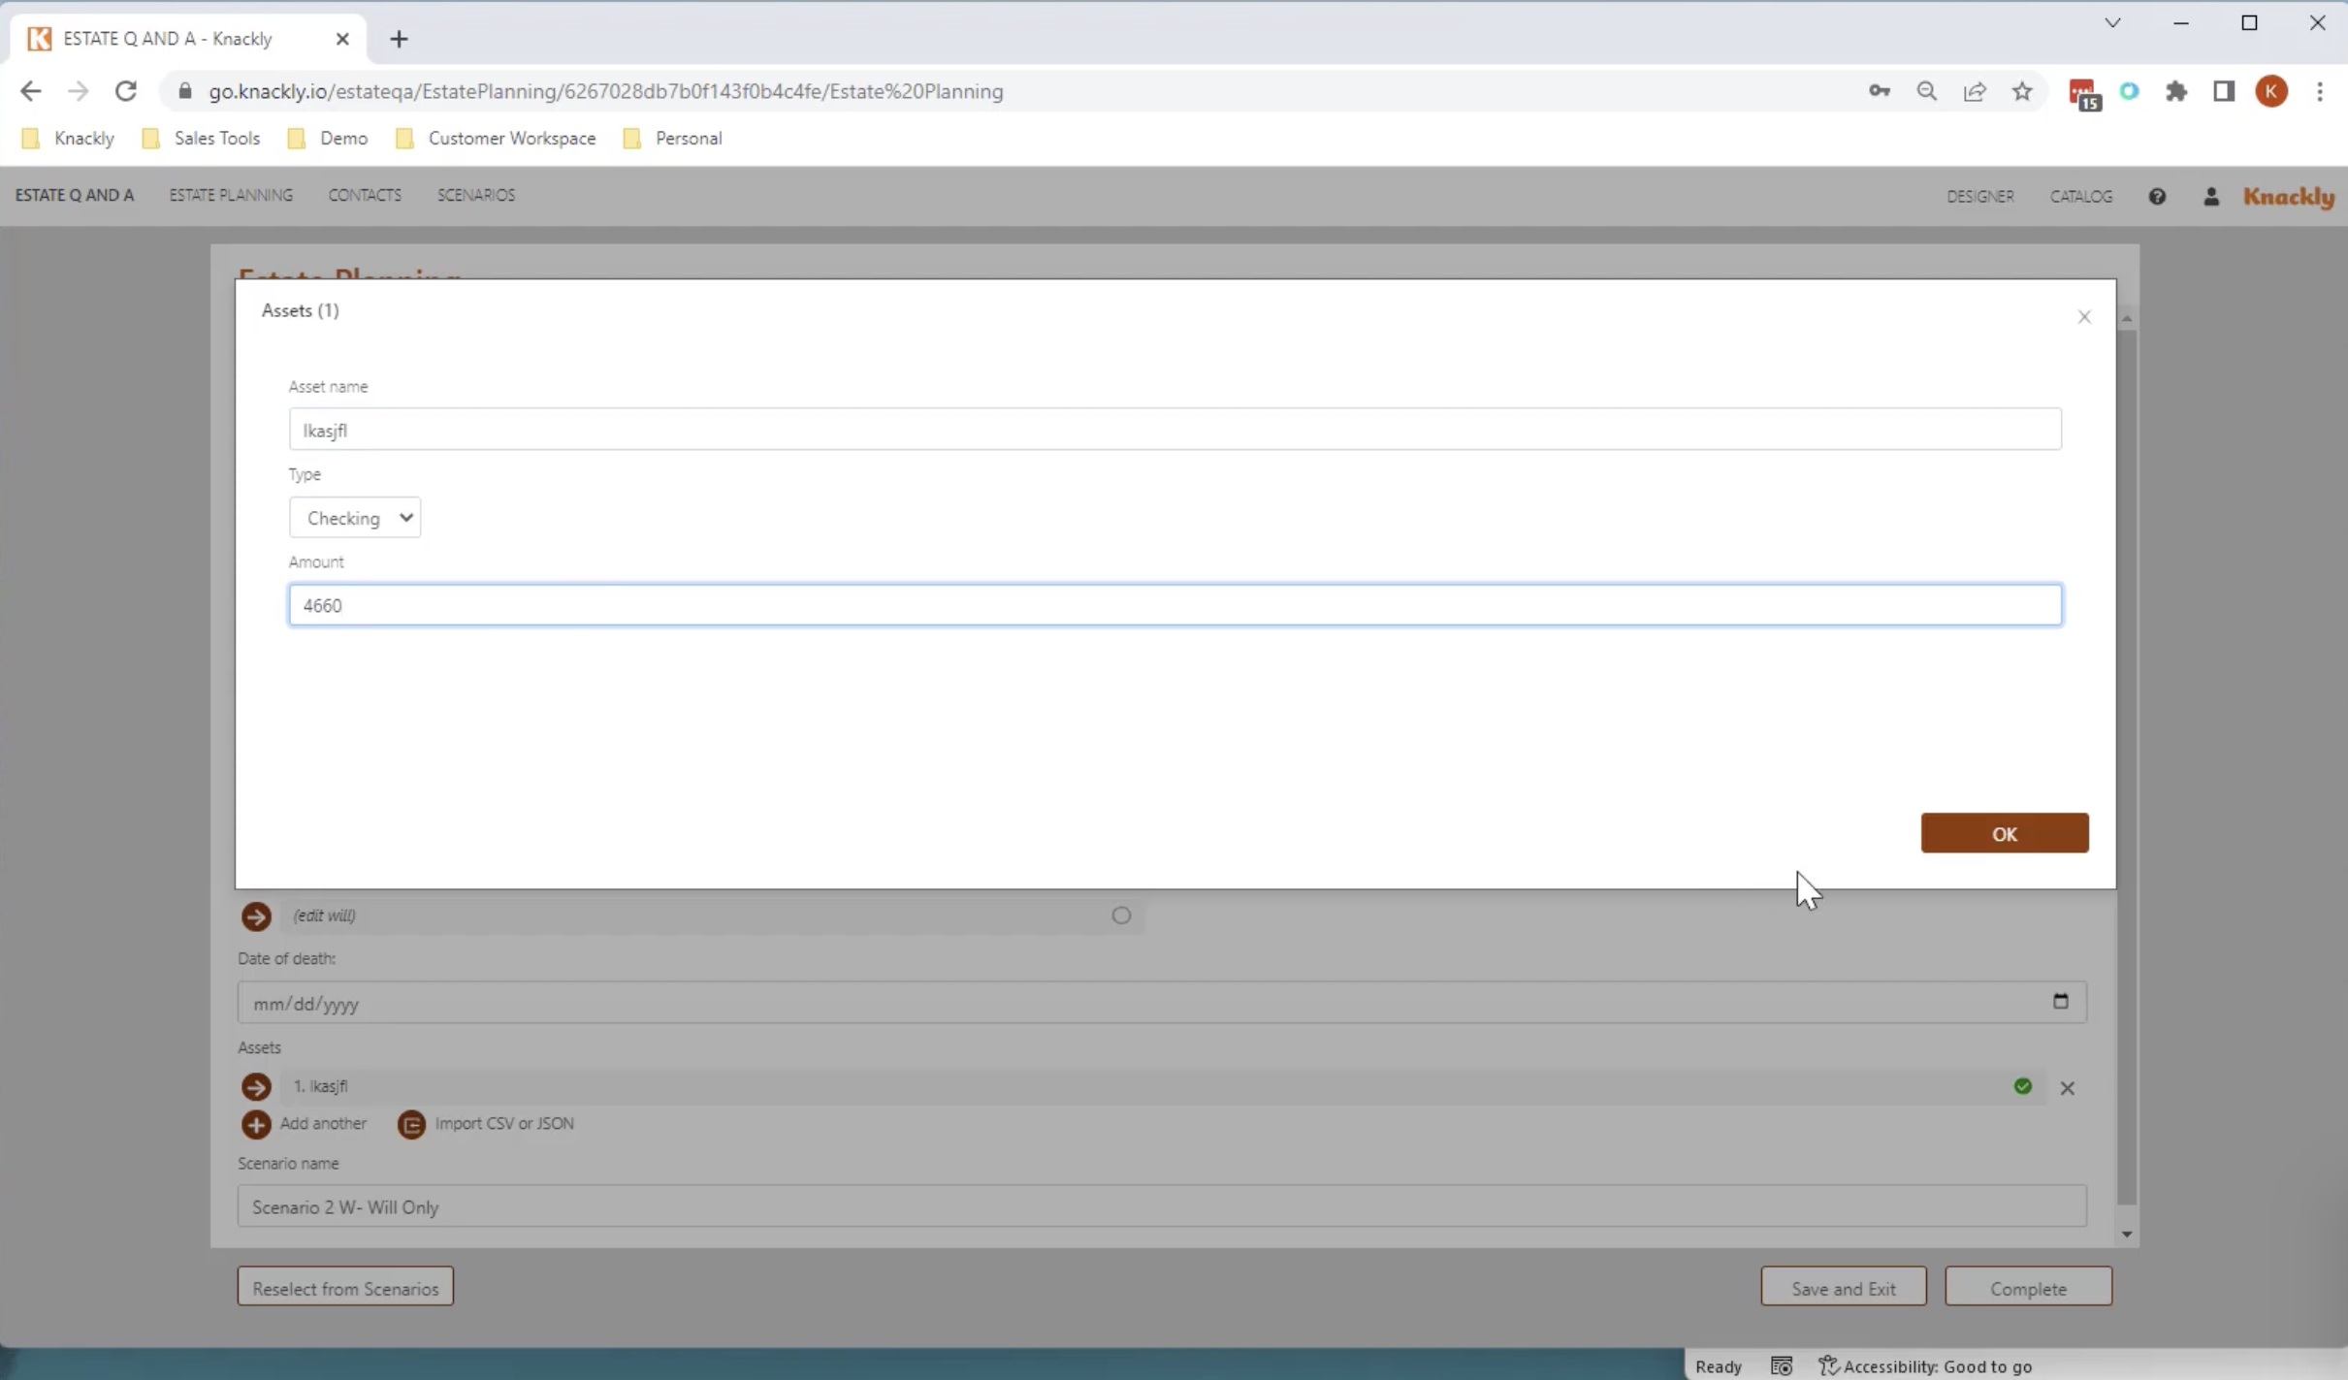This screenshot has width=2348, height=1380.
Task: Click the Knackly help question mark icon
Action: click(x=2157, y=196)
